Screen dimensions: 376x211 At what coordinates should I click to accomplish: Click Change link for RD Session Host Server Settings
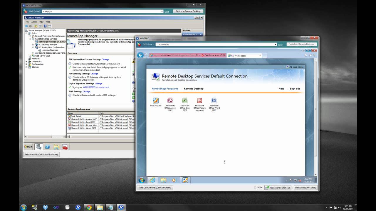(105, 59)
